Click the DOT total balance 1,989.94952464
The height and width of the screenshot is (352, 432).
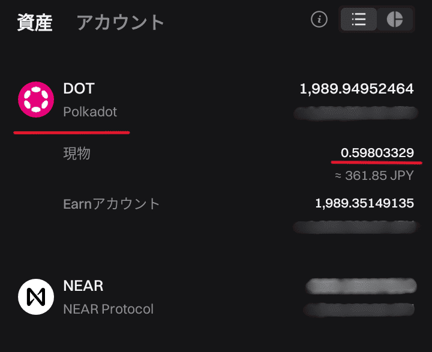pos(356,89)
